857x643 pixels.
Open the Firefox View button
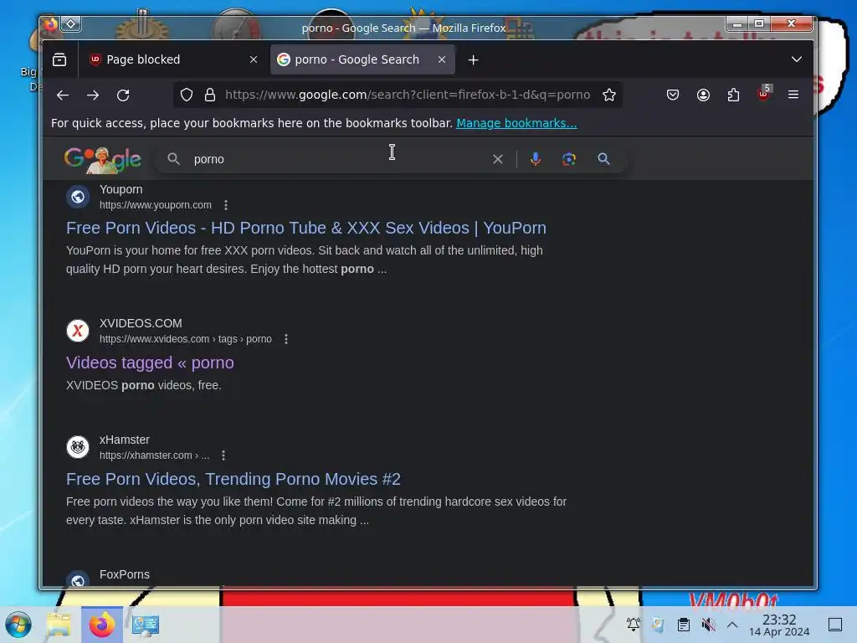pyautogui.click(x=59, y=59)
